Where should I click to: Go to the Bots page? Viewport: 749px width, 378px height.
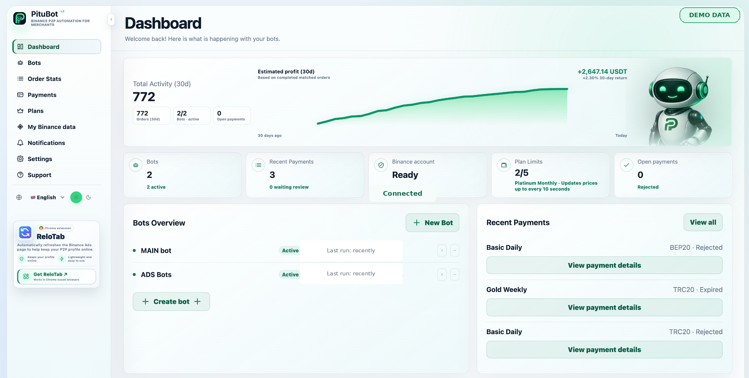click(57, 63)
